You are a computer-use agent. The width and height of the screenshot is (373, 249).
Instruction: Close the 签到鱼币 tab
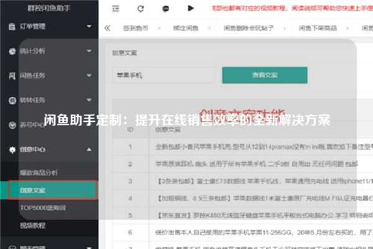click(x=159, y=28)
